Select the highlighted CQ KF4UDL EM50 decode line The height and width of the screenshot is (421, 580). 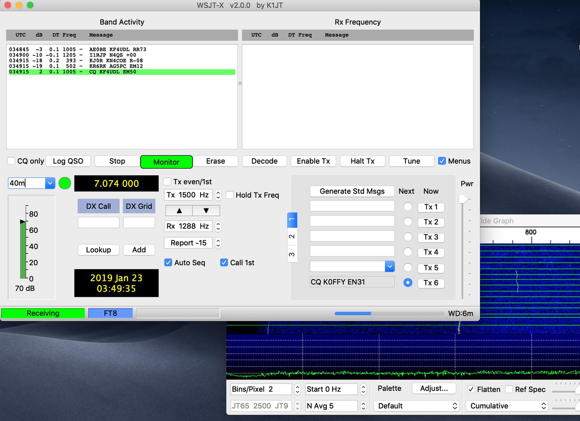tap(122, 72)
